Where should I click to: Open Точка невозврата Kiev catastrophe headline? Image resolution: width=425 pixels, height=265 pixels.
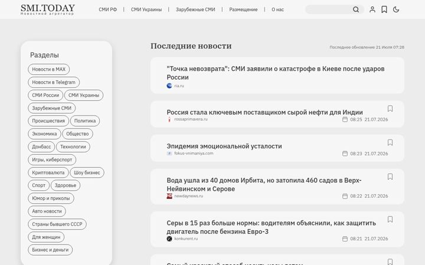tap(276, 73)
